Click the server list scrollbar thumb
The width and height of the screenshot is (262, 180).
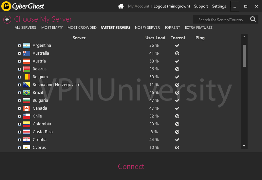(x=244, y=56)
